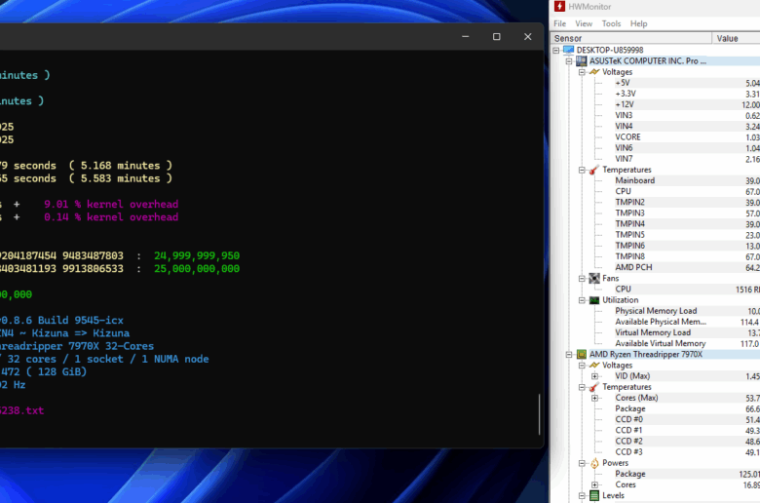Viewport: 760px width, 503px height.
Task: Click the Value column header
Action: (x=736, y=38)
